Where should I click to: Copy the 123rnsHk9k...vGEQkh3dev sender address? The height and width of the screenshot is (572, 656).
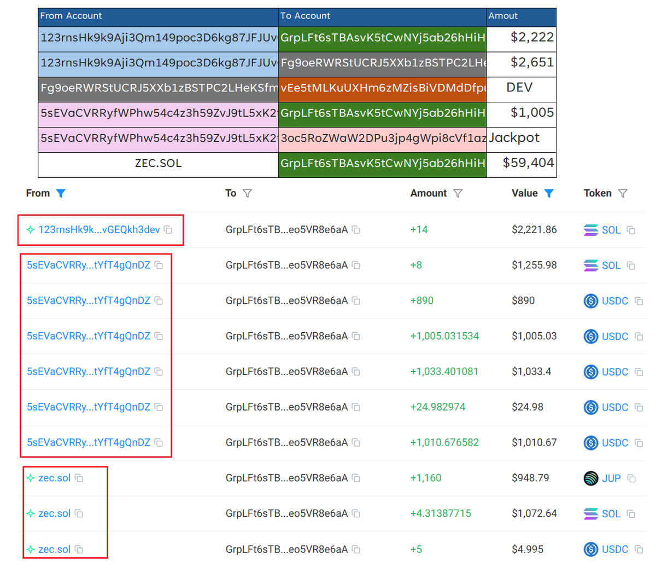point(168,230)
